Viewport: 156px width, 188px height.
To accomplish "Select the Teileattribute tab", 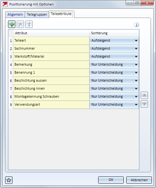I will click(x=61, y=14).
